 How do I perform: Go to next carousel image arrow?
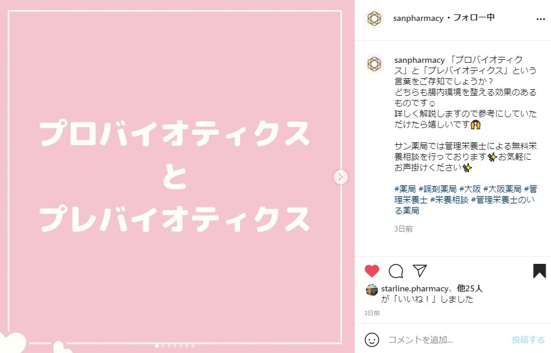coord(341,177)
